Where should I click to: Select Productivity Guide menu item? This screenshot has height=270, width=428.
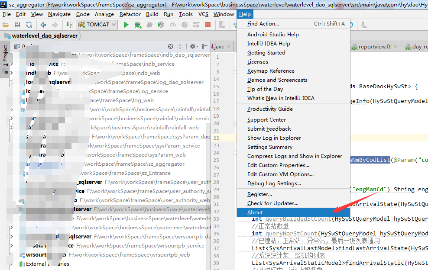click(293, 109)
